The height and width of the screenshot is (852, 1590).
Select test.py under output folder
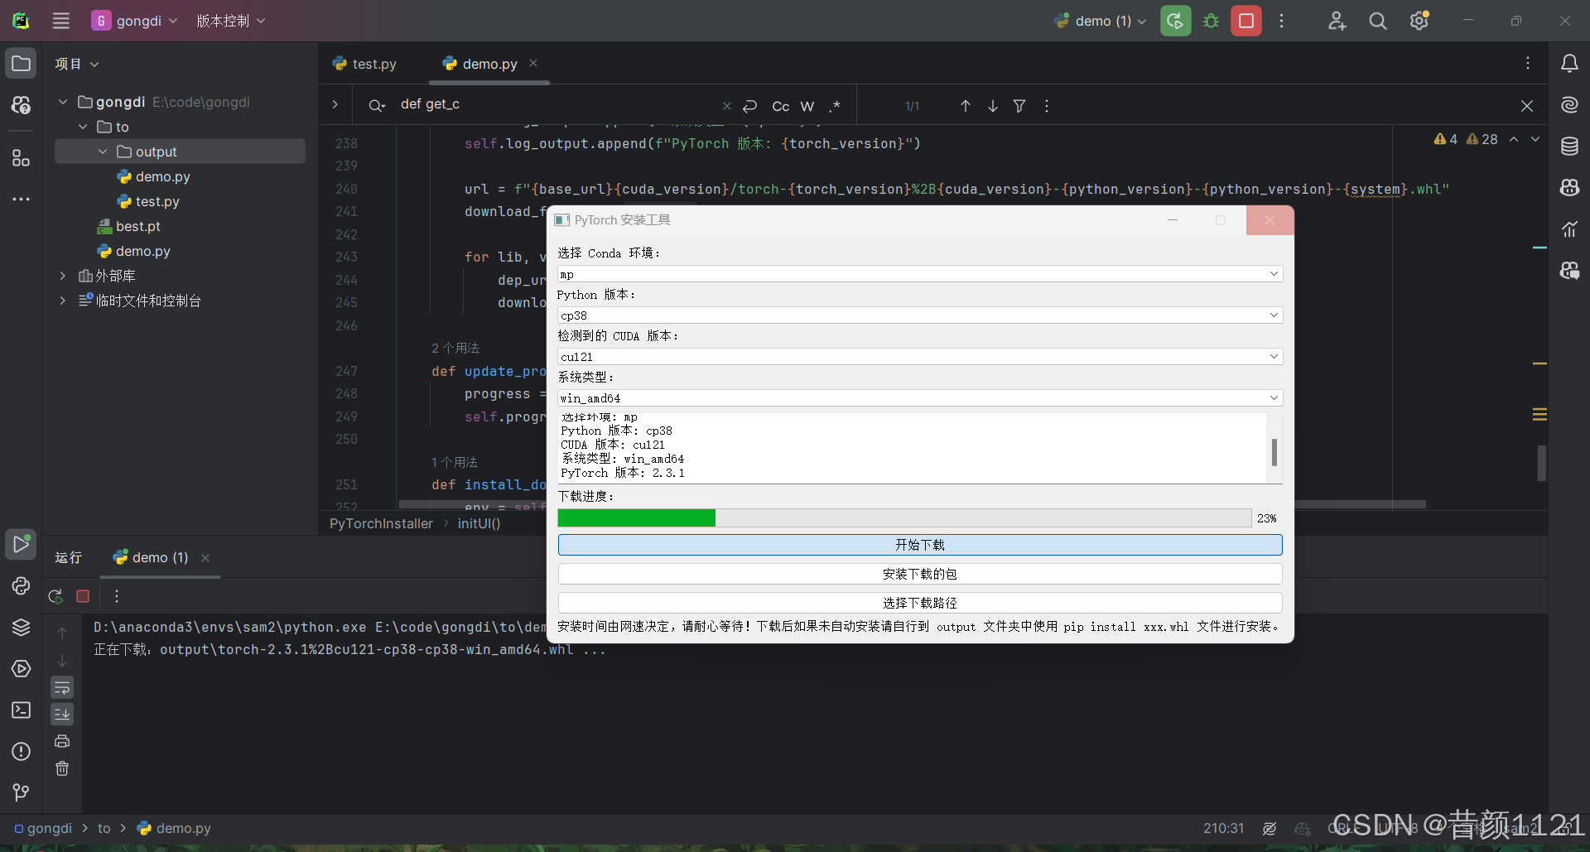pos(148,201)
